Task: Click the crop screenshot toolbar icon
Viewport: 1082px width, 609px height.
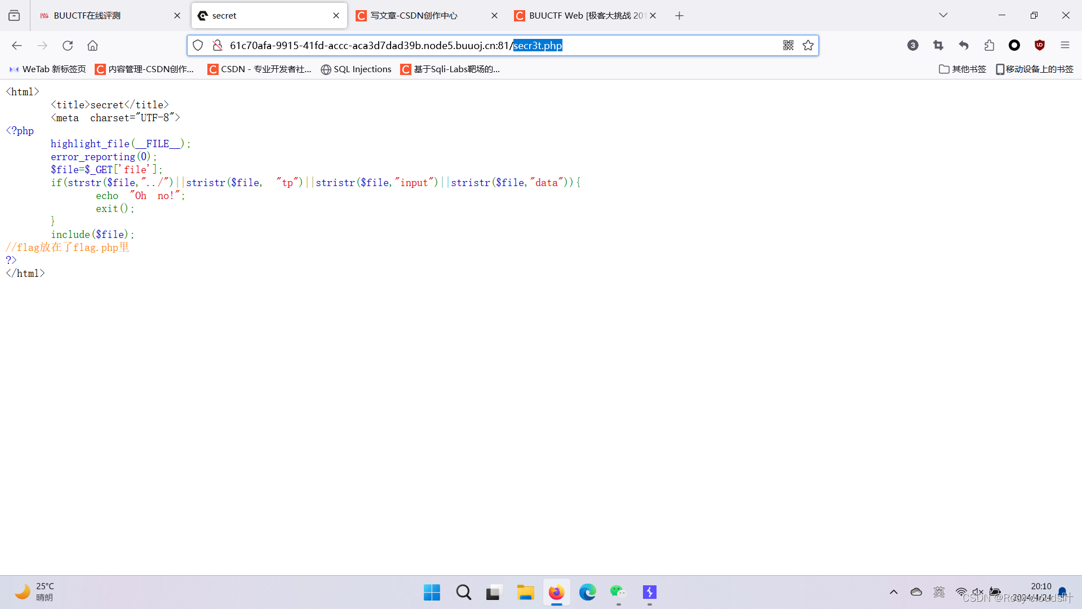Action: coord(938,46)
